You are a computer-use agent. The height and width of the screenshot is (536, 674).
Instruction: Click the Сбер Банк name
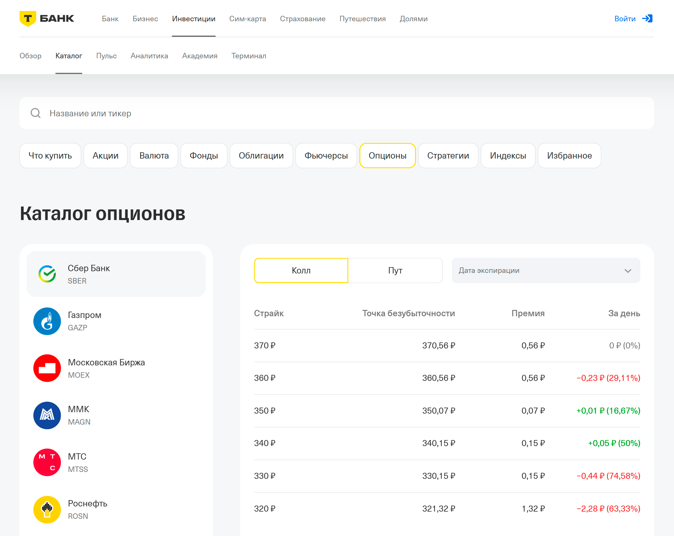[89, 268]
